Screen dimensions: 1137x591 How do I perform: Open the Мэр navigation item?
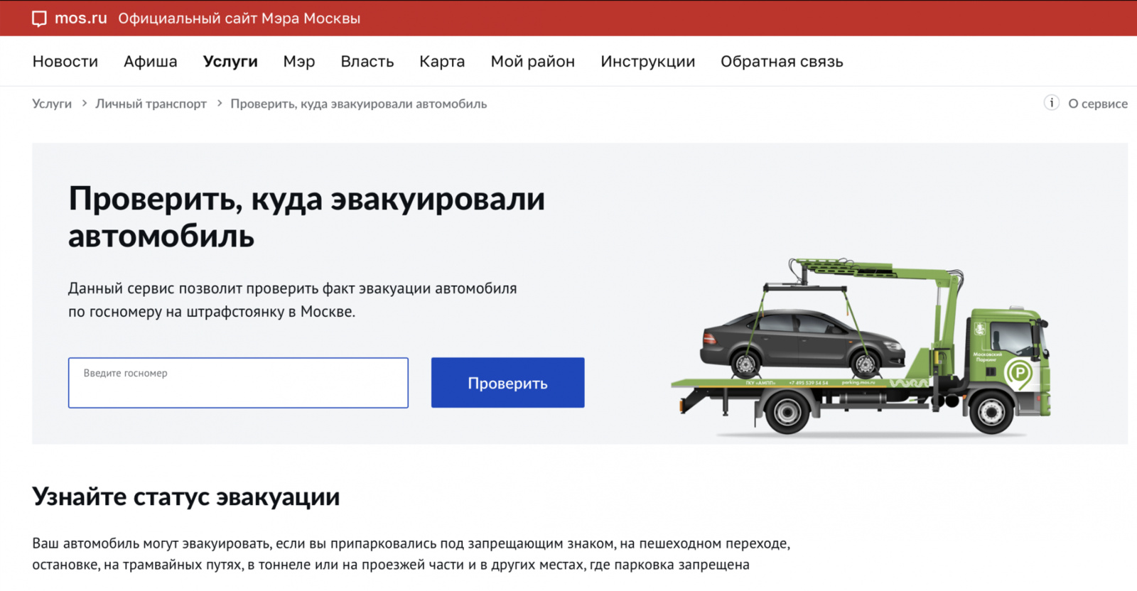[x=299, y=62]
